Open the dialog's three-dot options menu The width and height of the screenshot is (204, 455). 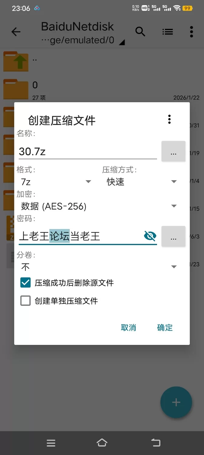click(169, 119)
